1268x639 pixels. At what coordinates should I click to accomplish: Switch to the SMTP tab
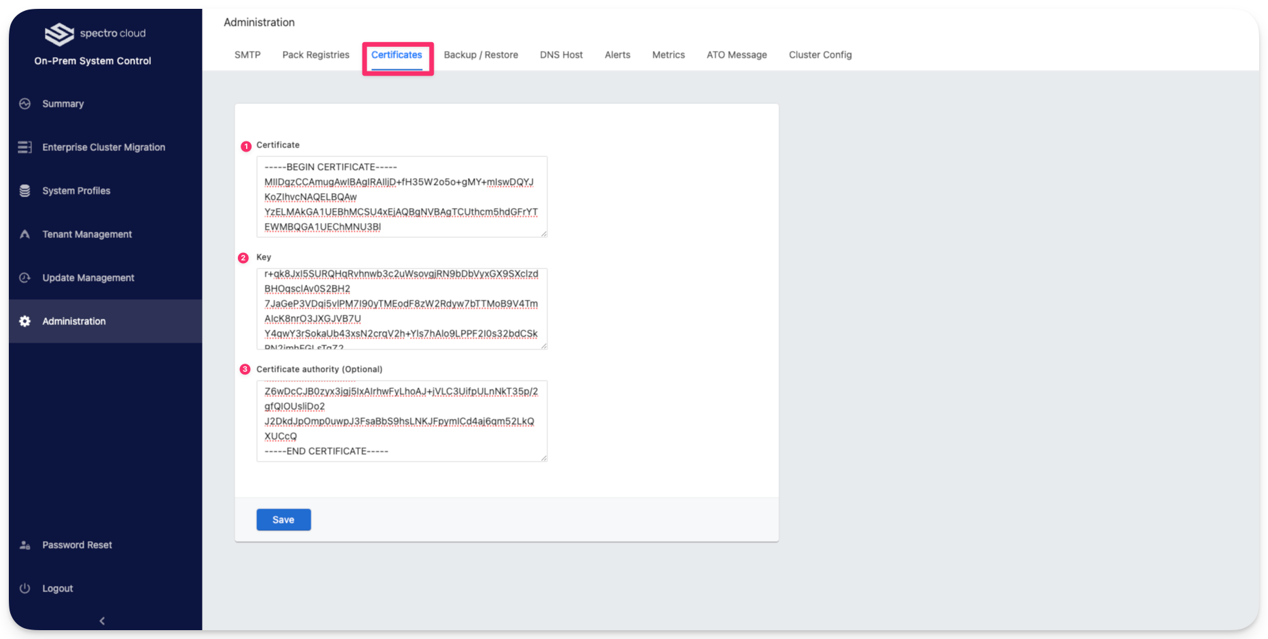coord(247,55)
